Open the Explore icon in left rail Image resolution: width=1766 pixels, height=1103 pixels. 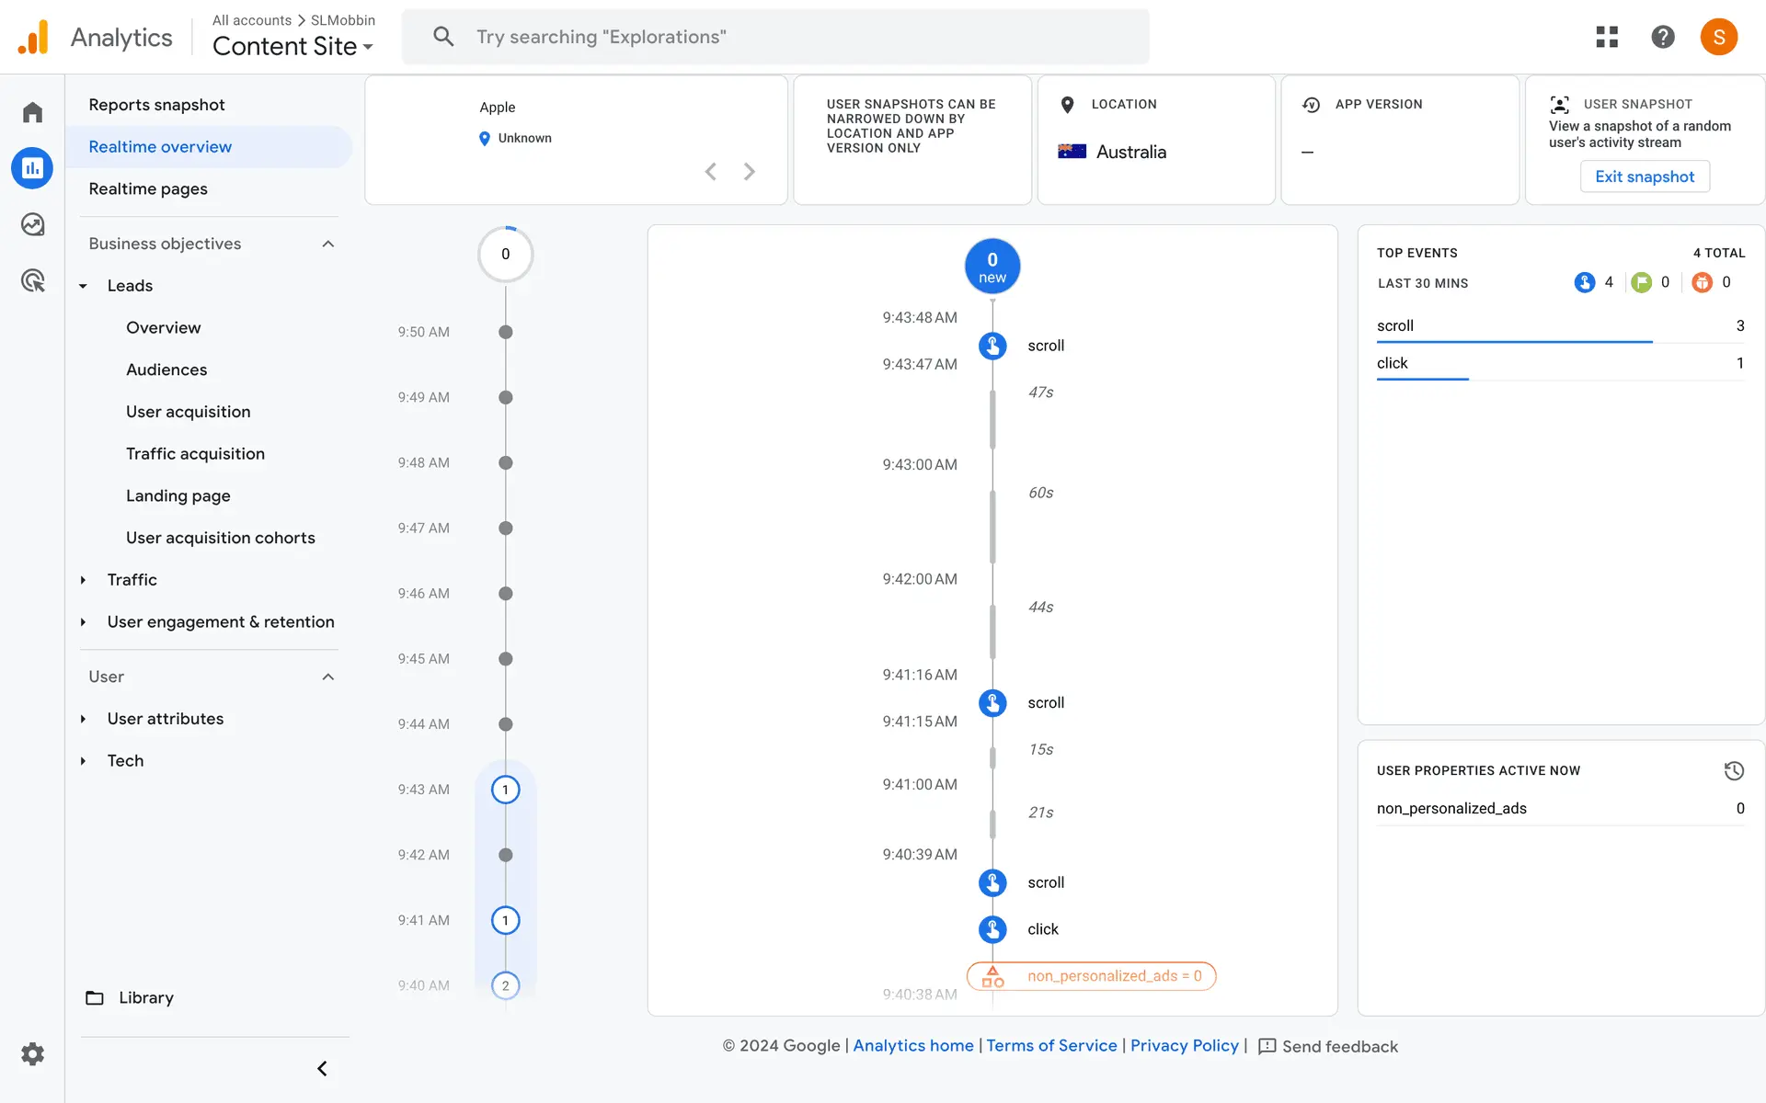[x=32, y=224]
